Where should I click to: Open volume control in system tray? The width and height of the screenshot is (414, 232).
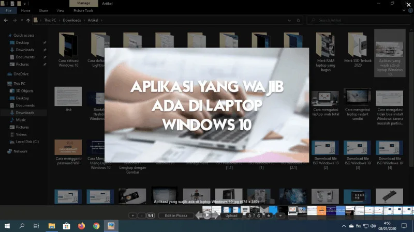click(373, 226)
